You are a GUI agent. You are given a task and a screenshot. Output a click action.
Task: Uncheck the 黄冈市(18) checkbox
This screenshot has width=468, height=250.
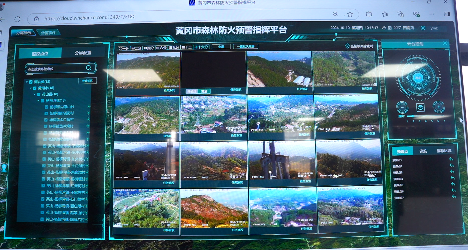(35, 88)
